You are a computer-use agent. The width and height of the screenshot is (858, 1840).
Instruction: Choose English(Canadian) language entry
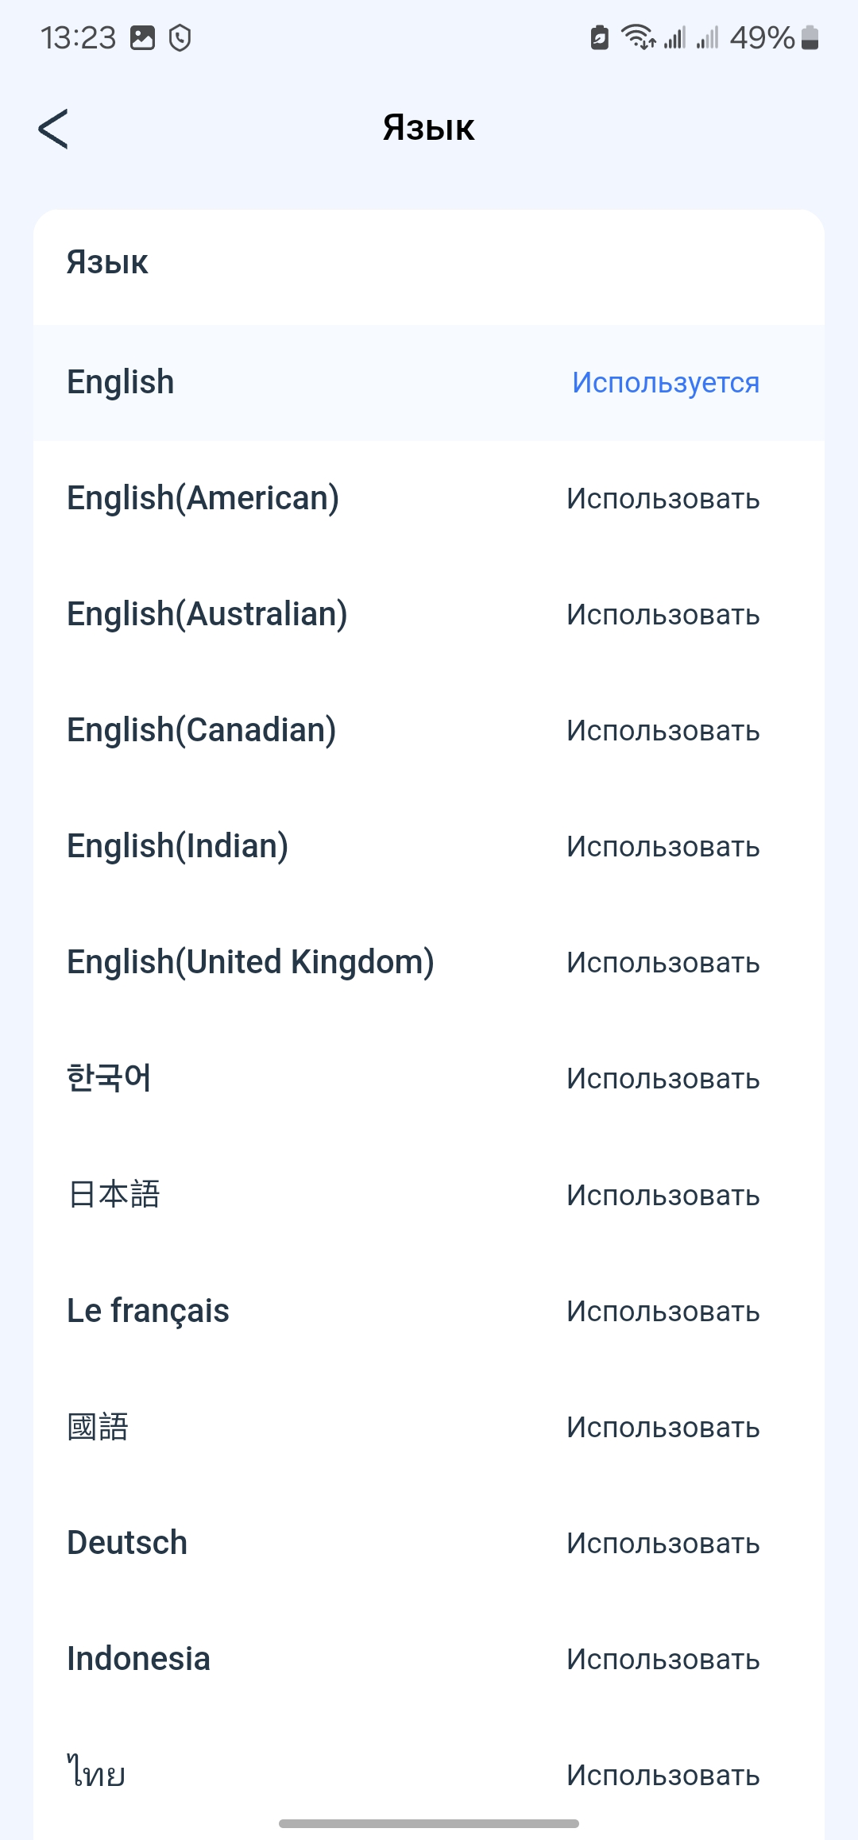202,731
